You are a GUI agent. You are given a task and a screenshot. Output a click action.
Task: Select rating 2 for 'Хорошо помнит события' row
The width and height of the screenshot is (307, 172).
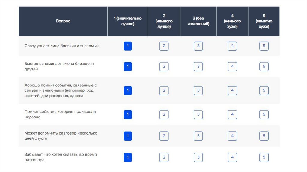tap(164, 90)
